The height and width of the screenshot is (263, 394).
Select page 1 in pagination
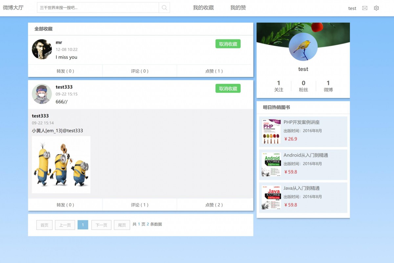tap(83, 225)
